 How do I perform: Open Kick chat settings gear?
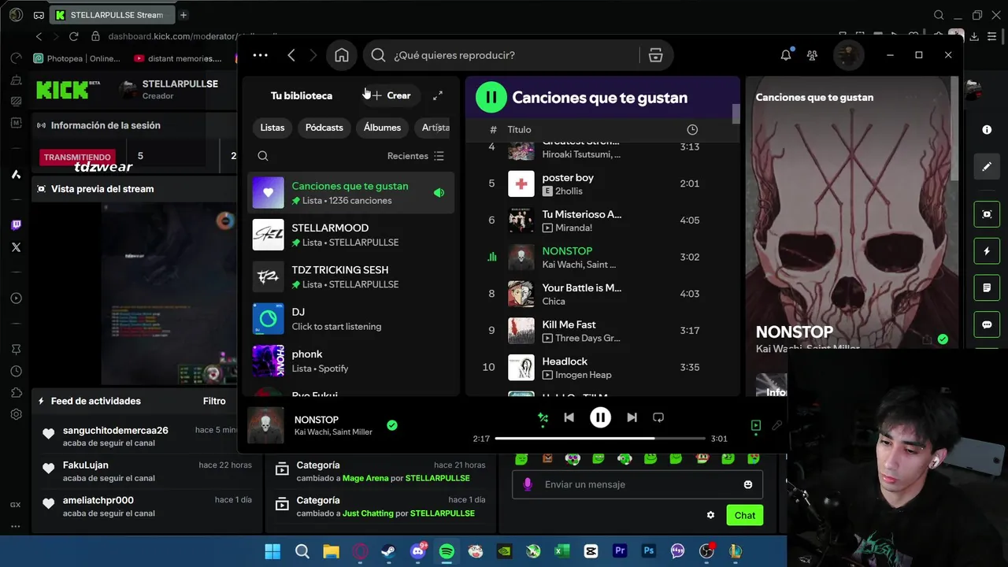click(x=710, y=515)
